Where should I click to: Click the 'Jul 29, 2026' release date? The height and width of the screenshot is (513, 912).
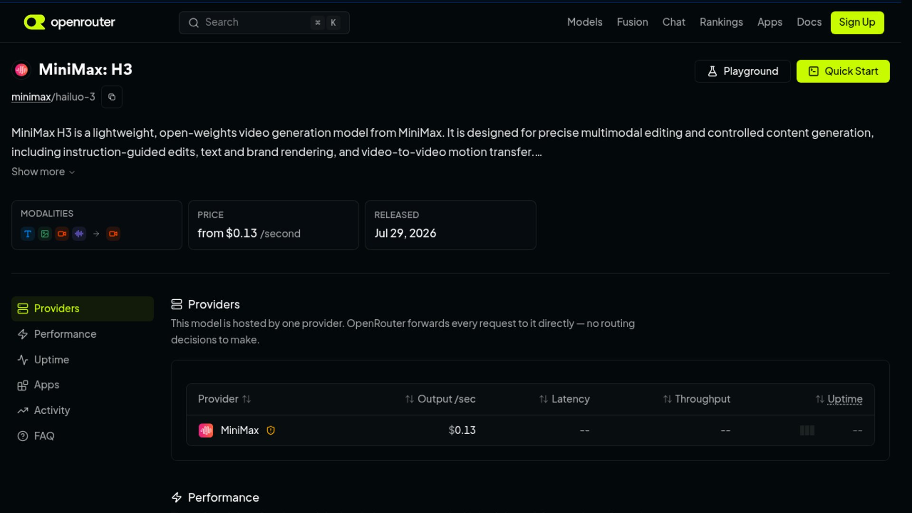[x=405, y=233]
